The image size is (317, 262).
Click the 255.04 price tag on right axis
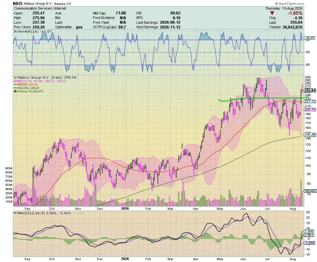coord(310,90)
